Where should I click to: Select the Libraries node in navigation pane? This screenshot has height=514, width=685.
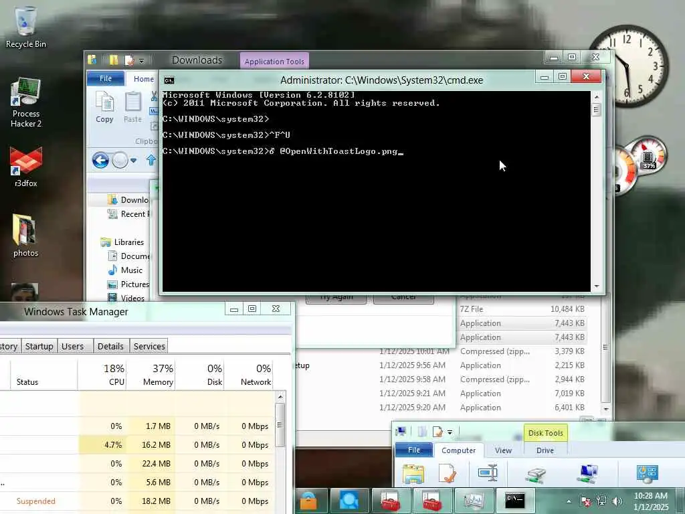click(x=122, y=242)
